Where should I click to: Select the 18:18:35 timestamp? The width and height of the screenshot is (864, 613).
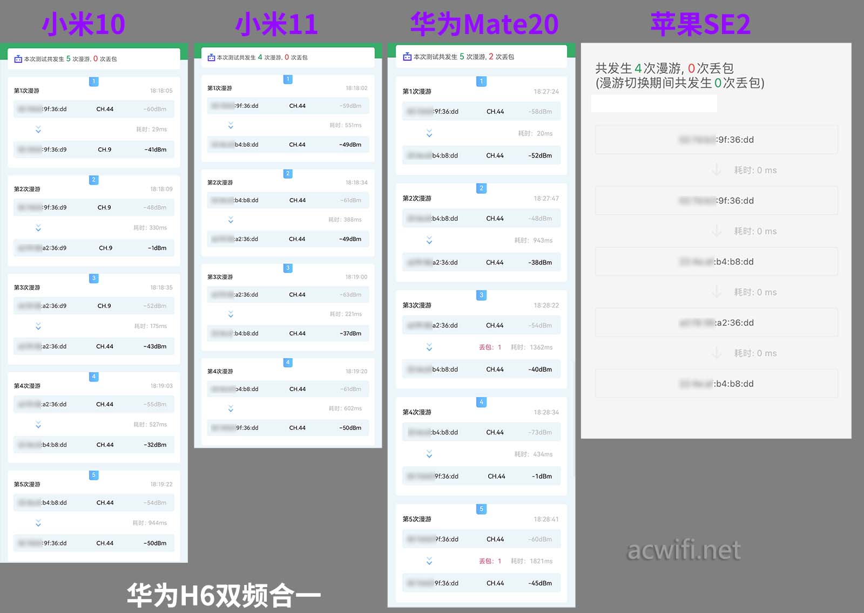(x=161, y=288)
